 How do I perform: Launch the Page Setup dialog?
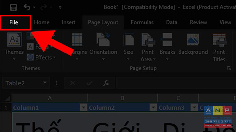pyautogui.click(x=229, y=68)
